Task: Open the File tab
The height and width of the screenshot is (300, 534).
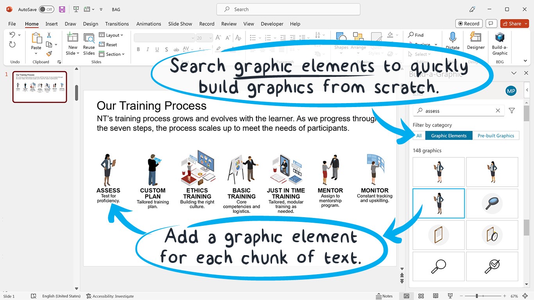Action: point(12,24)
